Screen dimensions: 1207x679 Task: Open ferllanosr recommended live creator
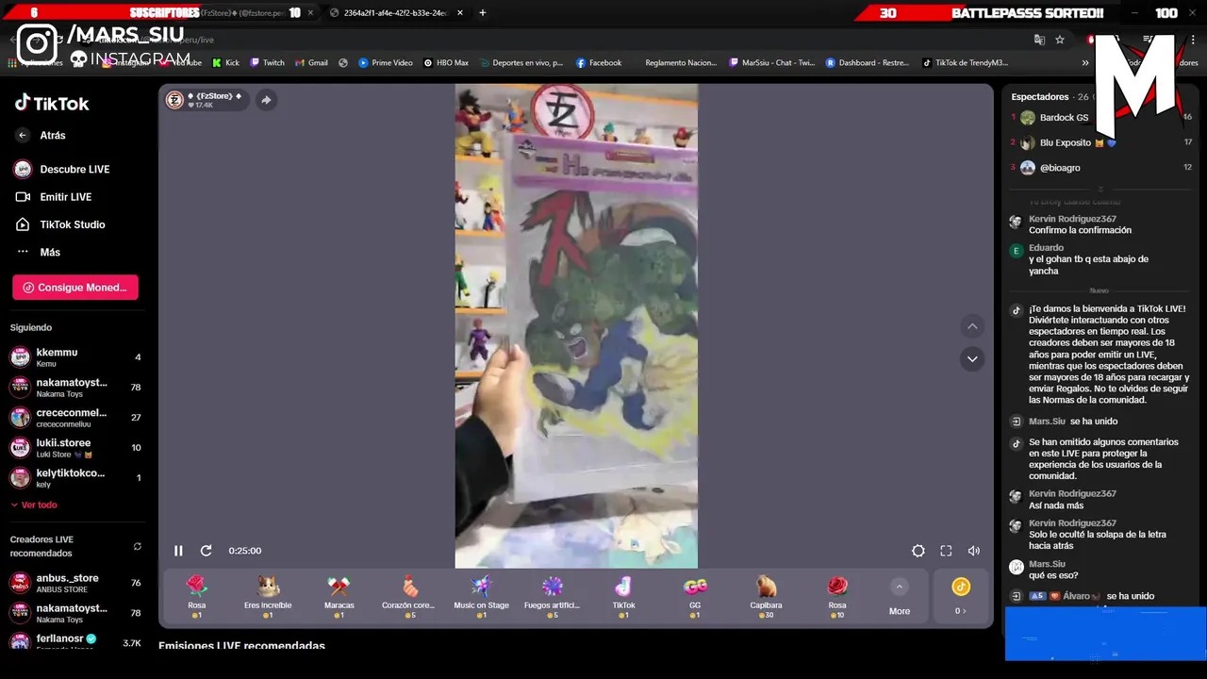75,643
